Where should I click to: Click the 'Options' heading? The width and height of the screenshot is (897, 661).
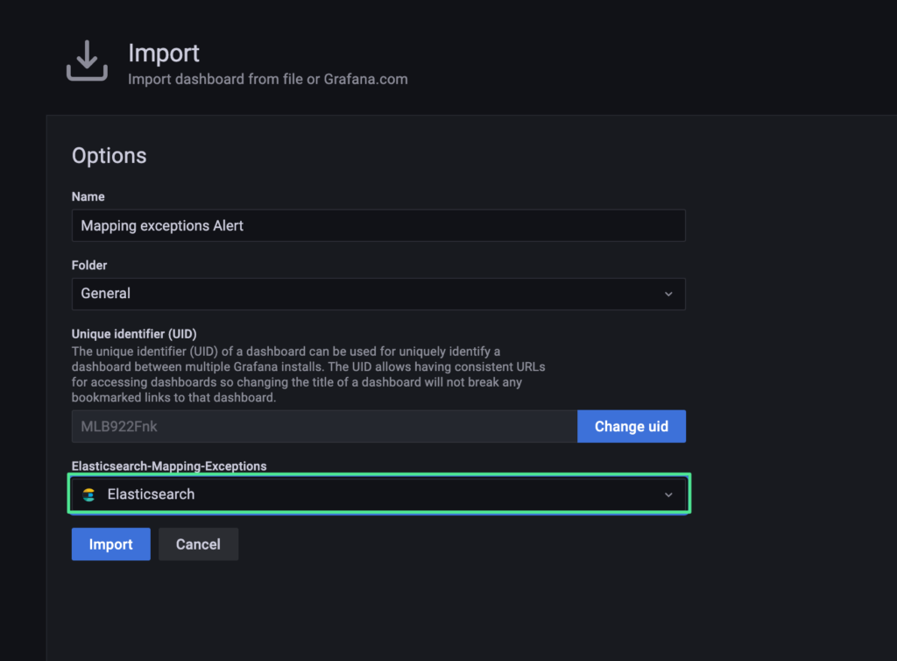click(109, 156)
